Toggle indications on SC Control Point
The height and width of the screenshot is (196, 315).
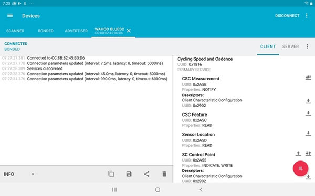point(308,153)
